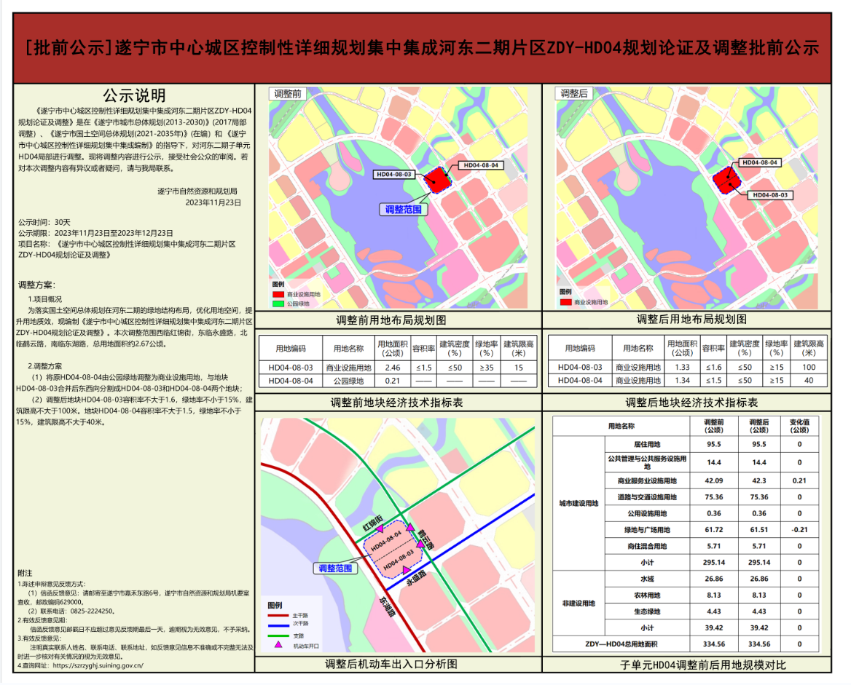
Task: Click the vehicle entrance triangle on 永盛路
Action: coord(407,569)
